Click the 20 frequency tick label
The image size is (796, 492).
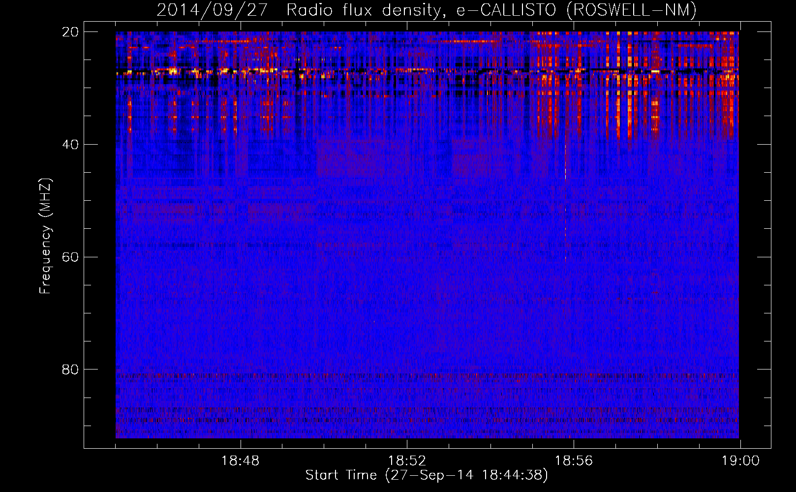coord(70,32)
